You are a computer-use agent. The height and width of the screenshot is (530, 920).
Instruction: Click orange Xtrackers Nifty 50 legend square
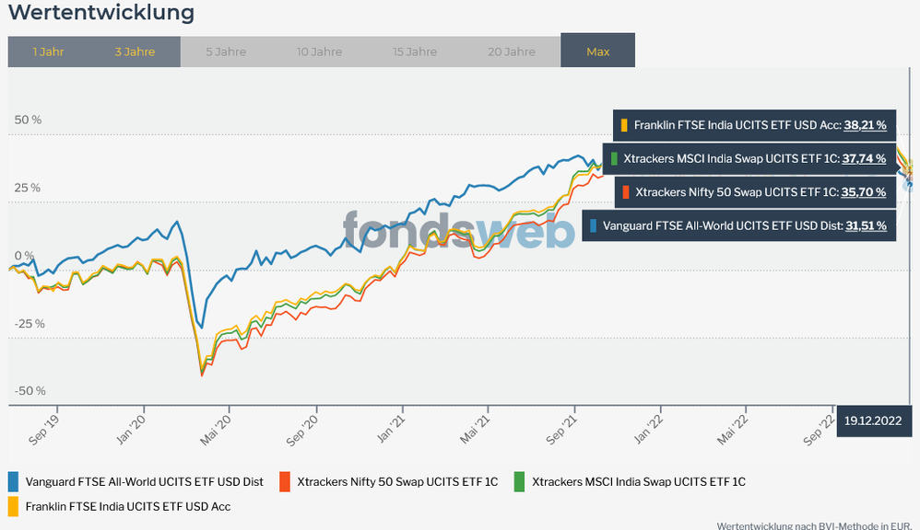(285, 481)
